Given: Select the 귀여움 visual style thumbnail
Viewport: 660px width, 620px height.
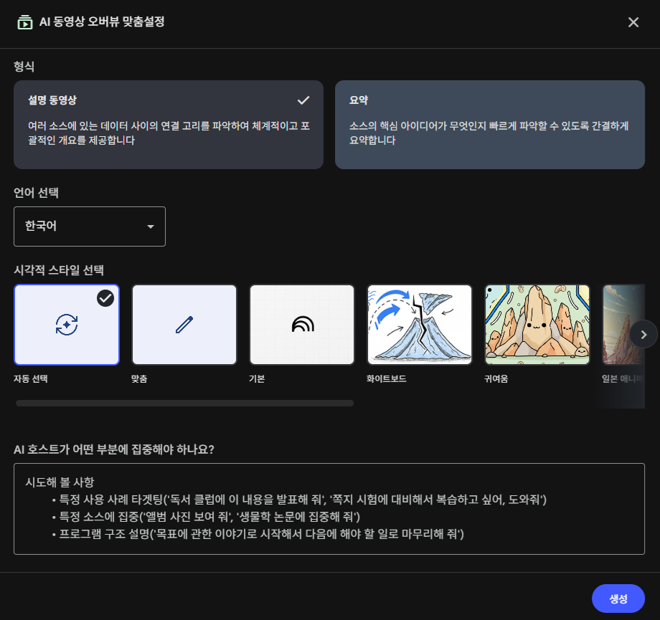Looking at the screenshot, I should (537, 325).
